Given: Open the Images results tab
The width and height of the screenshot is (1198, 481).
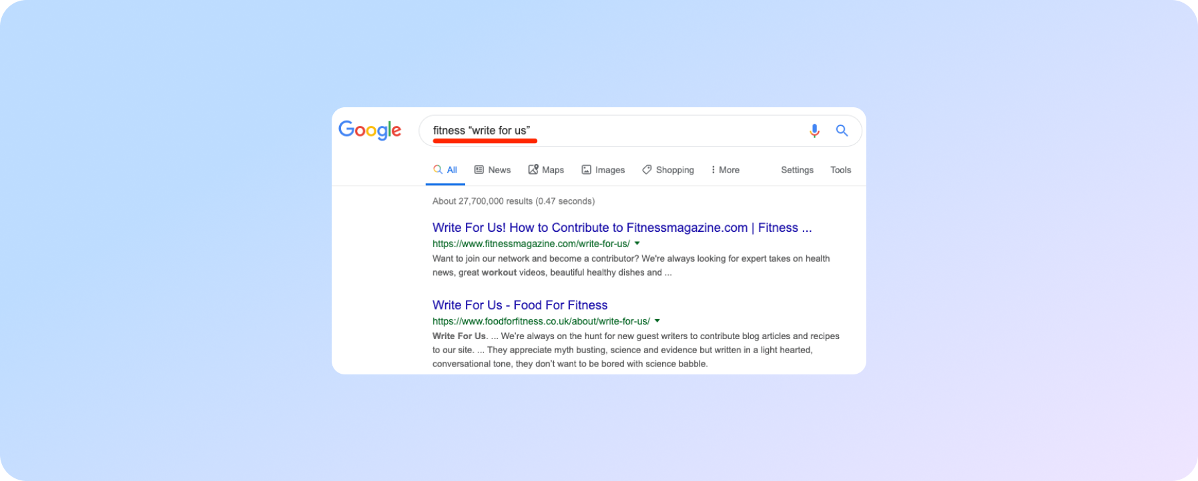Looking at the screenshot, I should pos(609,170).
